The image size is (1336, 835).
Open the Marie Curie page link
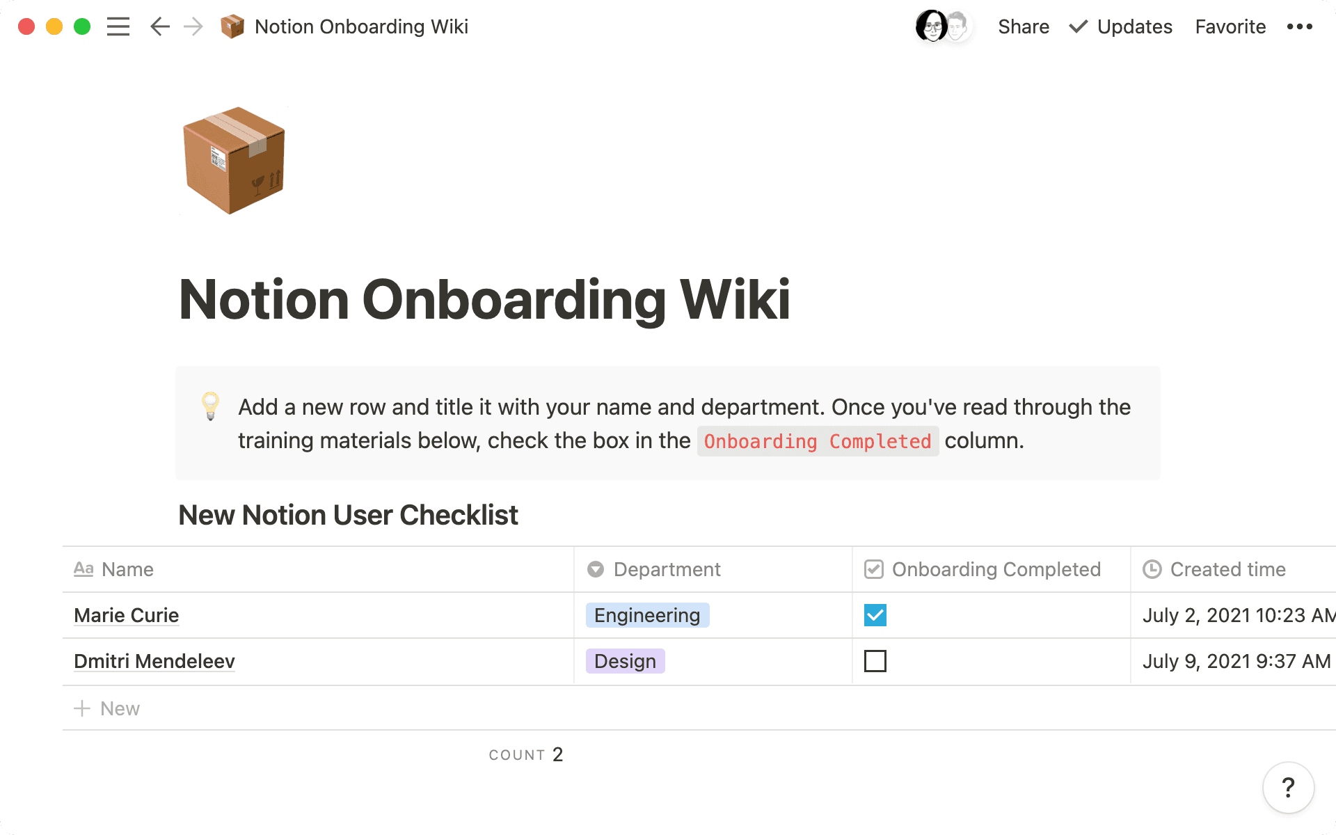(127, 615)
